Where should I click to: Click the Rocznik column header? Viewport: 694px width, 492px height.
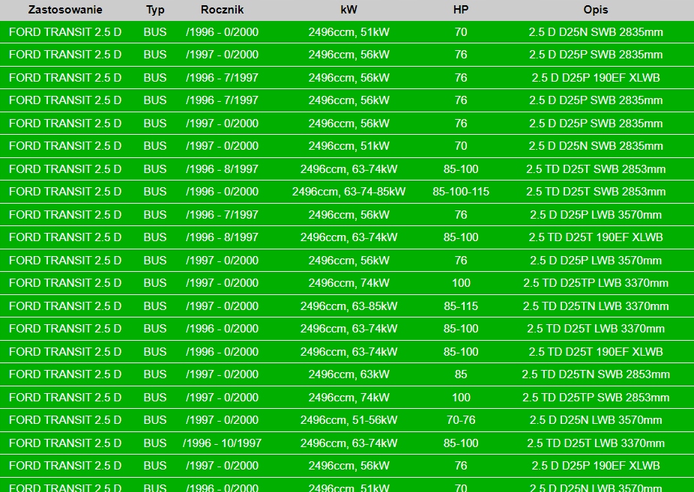pyautogui.click(x=222, y=10)
